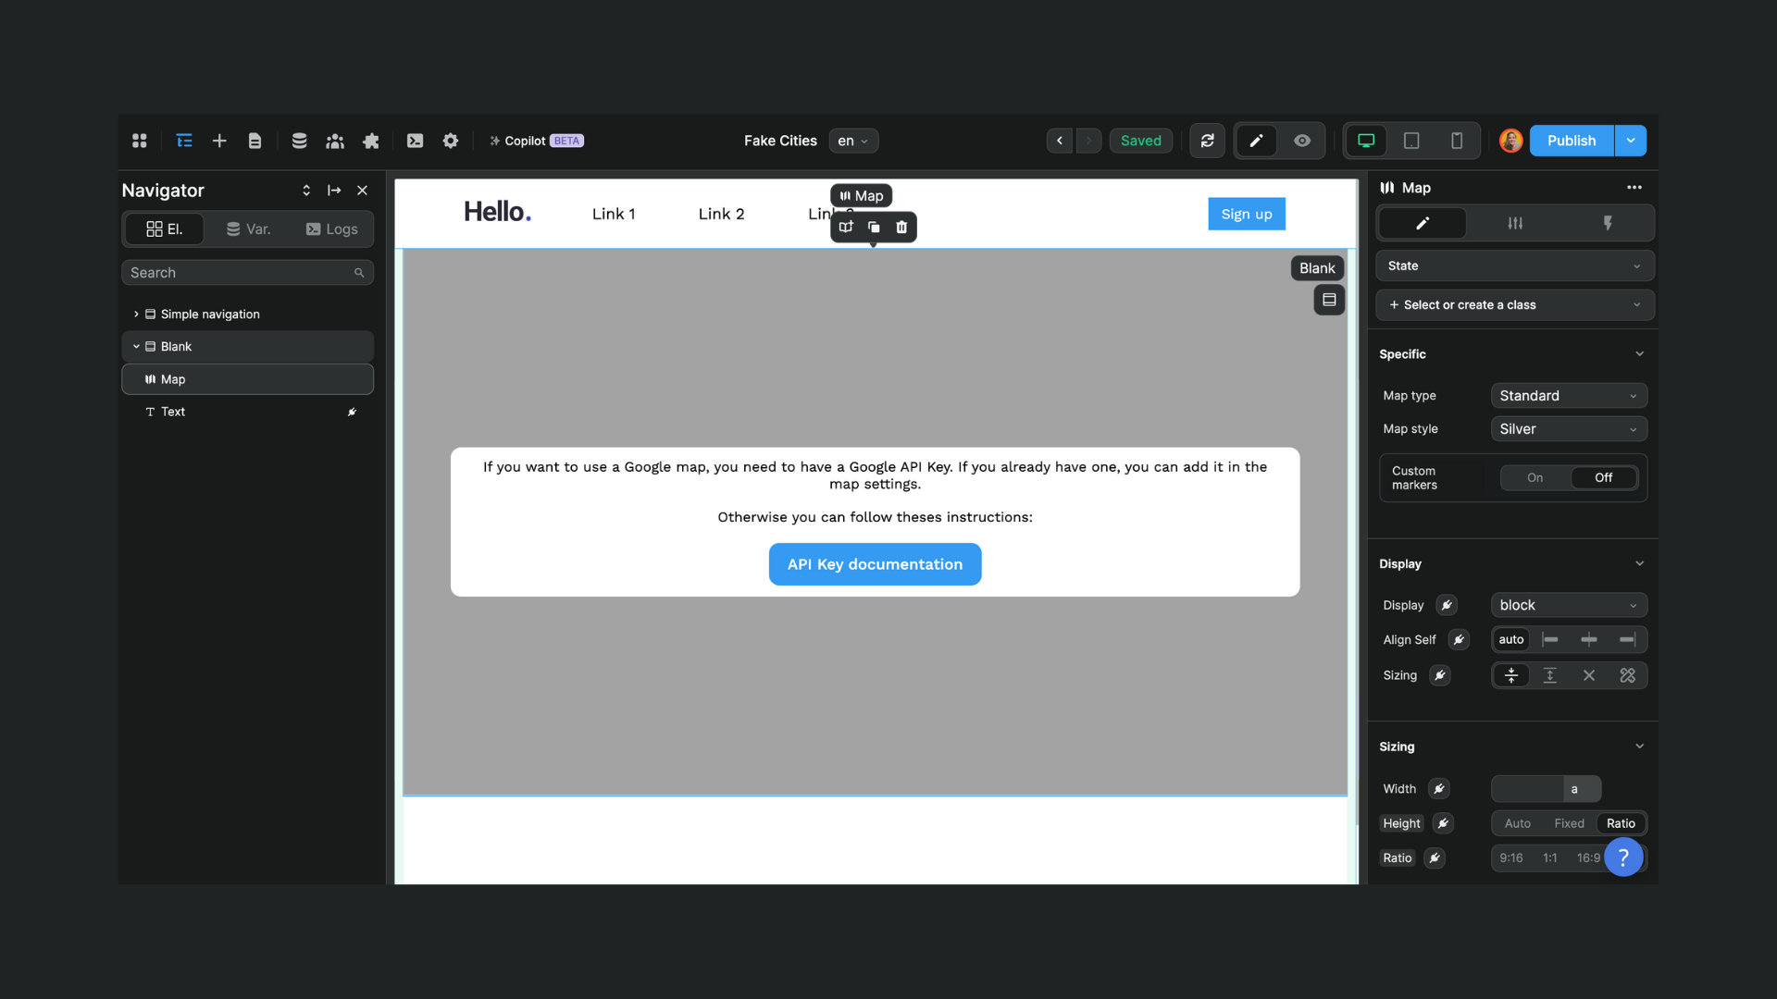Expand the Simple navigation tree item
Screen dimensions: 1777x999
pos(136,314)
